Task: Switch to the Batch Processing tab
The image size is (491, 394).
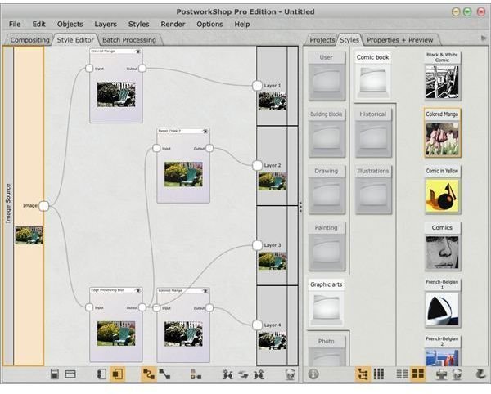Action: click(129, 40)
